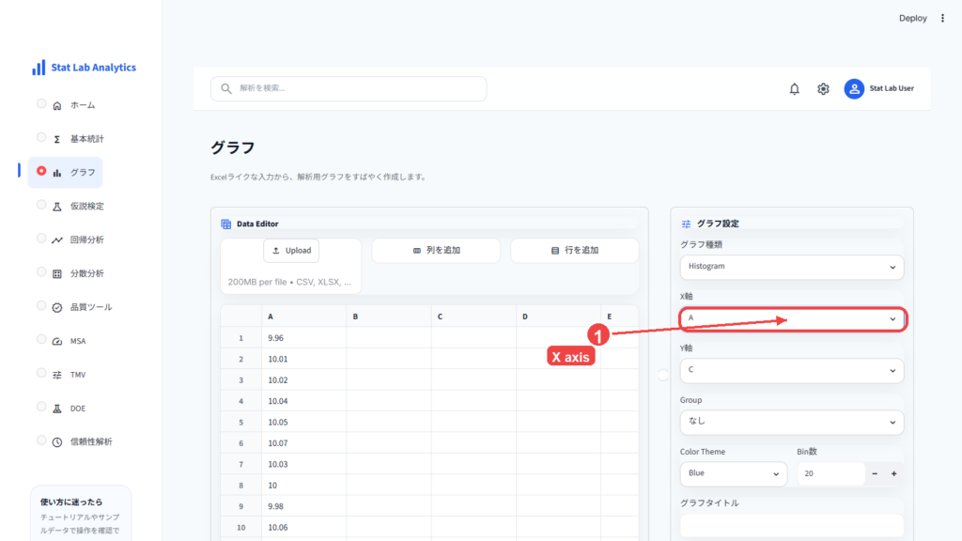Select the 品質ツール radio button
Image resolution: width=962 pixels, height=541 pixels.
coord(41,305)
